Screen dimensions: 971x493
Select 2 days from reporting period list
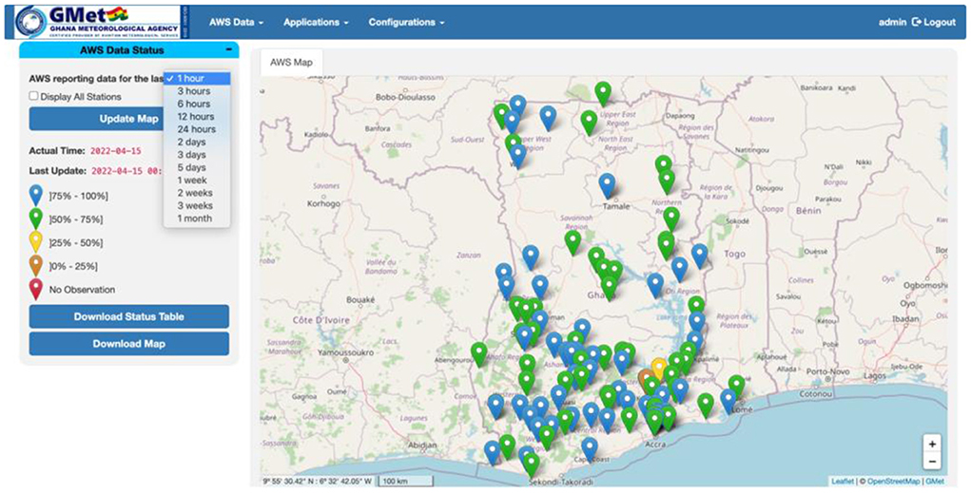pyautogui.click(x=197, y=142)
